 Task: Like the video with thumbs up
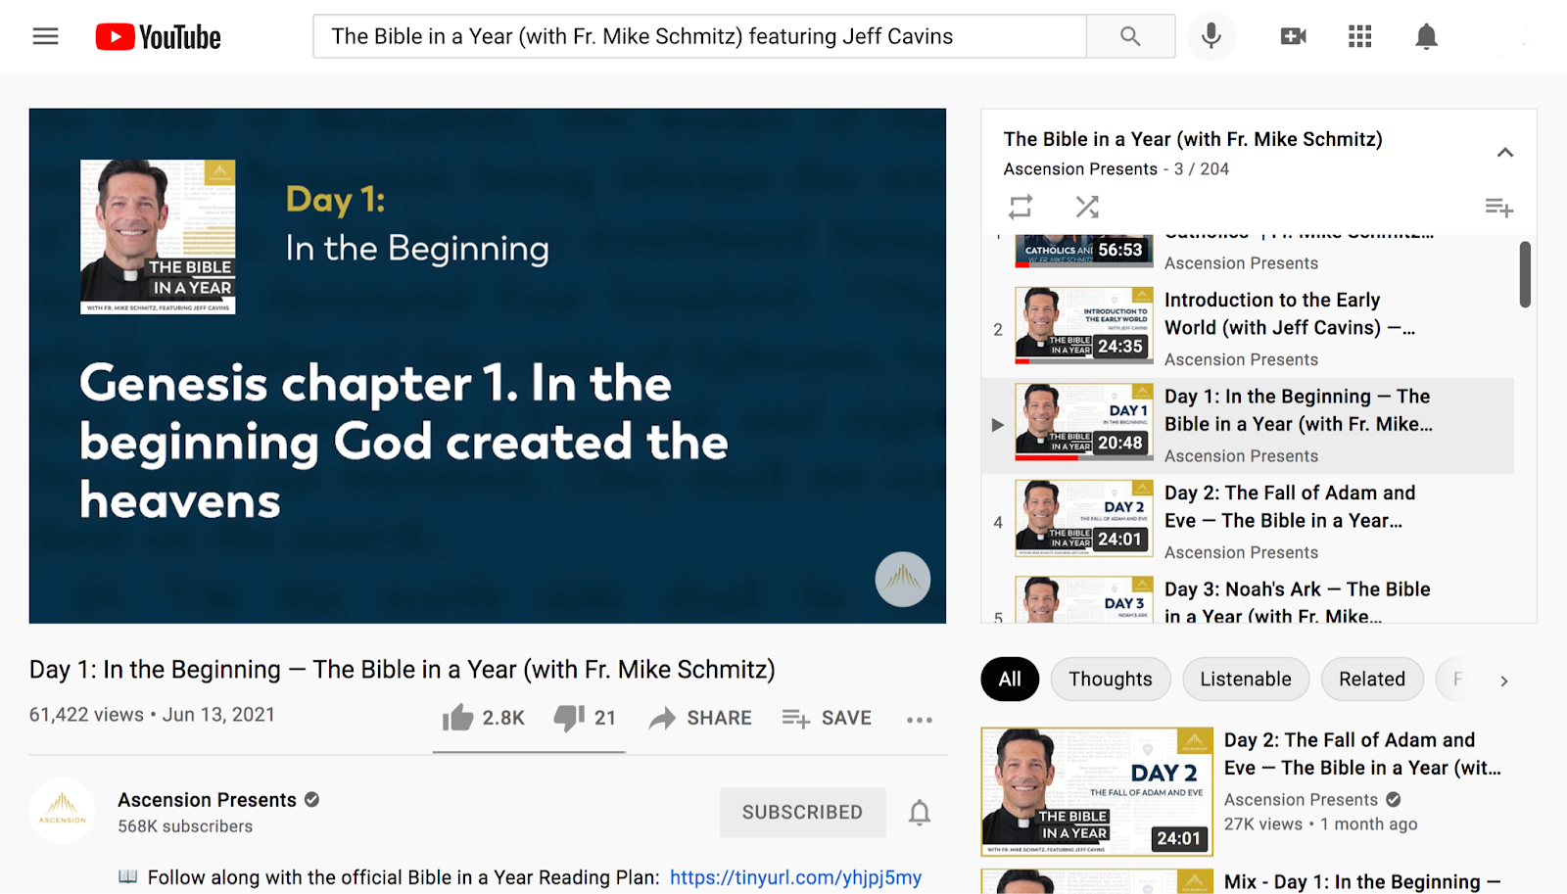pos(483,718)
